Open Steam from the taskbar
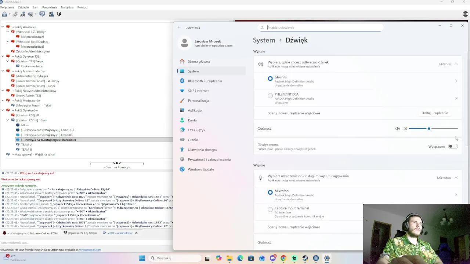 pyautogui.click(x=305, y=258)
